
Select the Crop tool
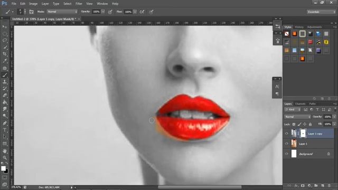tap(5, 54)
